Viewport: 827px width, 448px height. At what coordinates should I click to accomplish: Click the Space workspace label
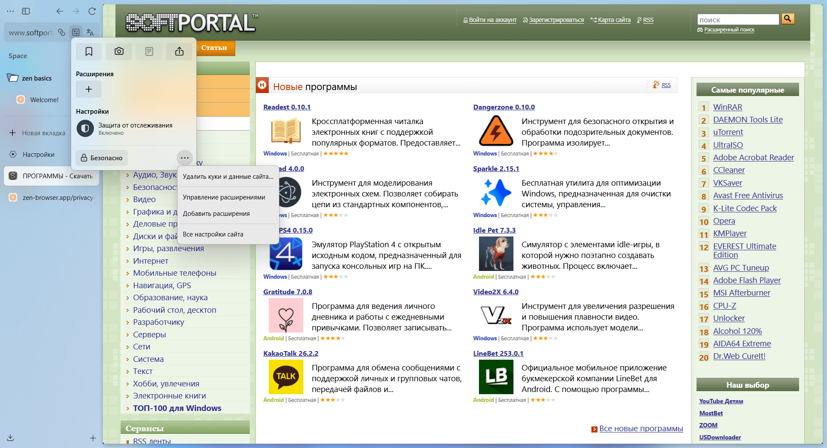18,56
